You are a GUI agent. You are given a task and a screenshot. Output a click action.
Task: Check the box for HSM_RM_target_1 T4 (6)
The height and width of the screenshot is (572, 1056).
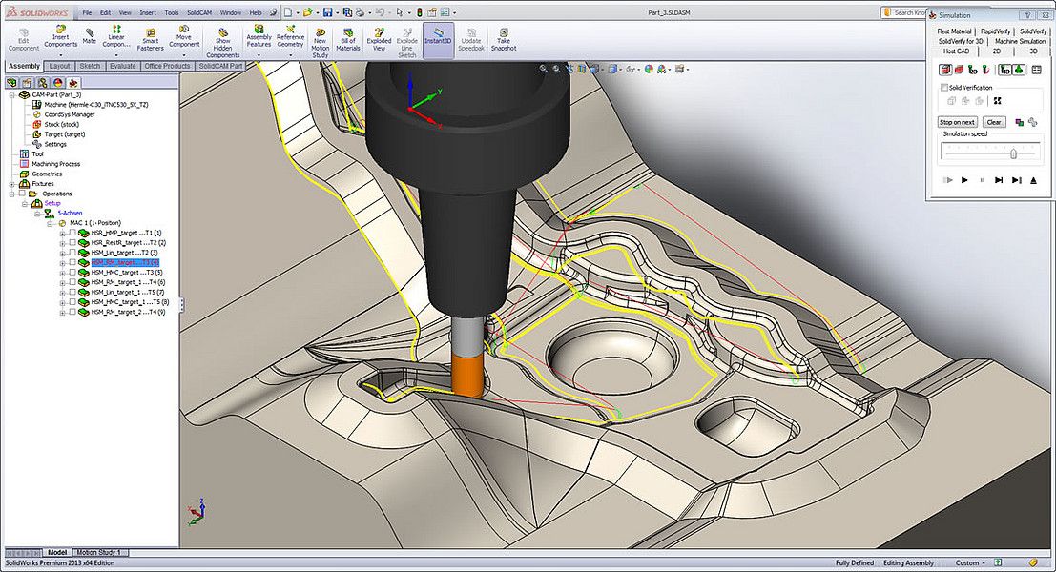tap(72, 282)
